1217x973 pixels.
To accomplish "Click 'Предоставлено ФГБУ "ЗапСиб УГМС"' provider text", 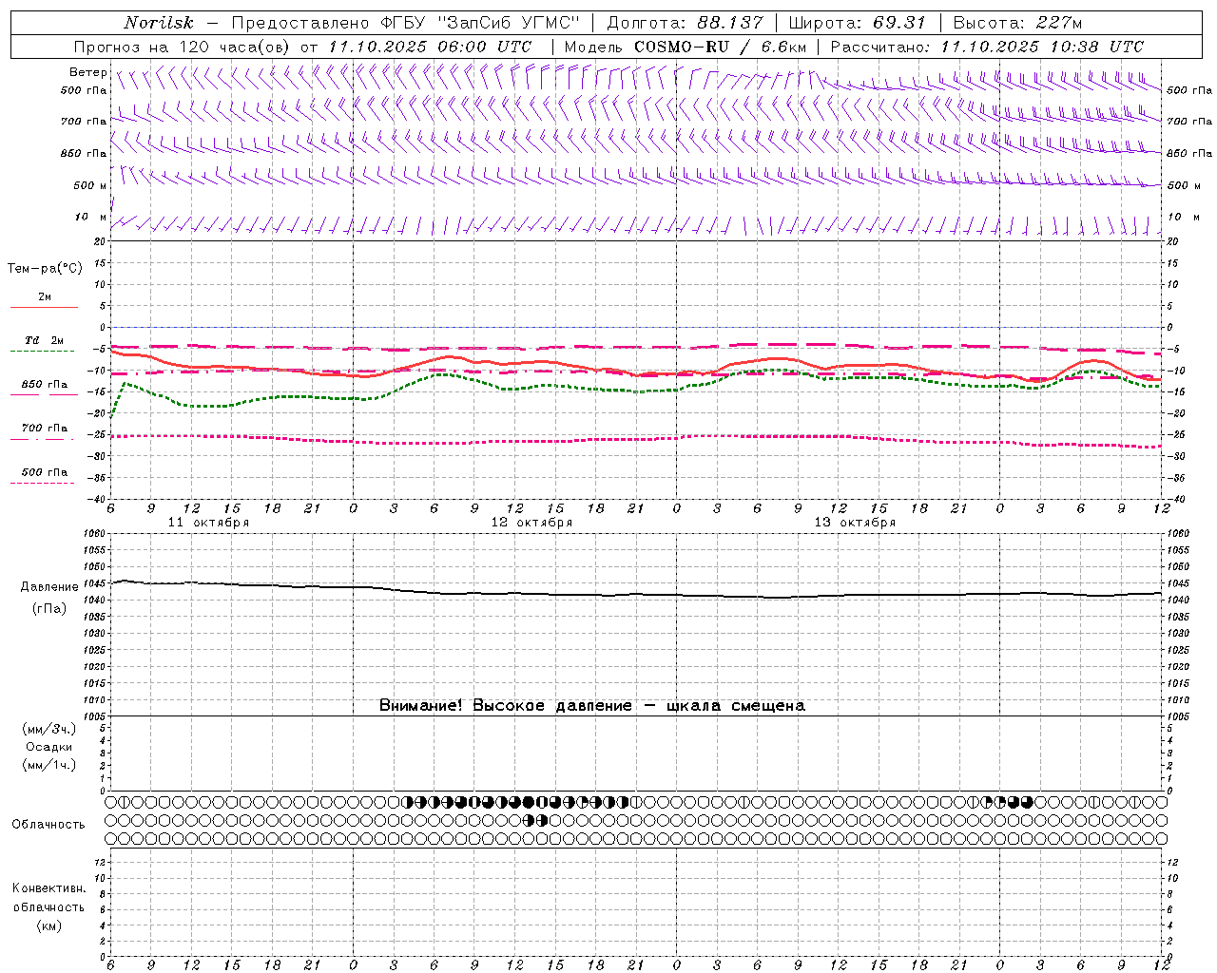I will point(406,23).
